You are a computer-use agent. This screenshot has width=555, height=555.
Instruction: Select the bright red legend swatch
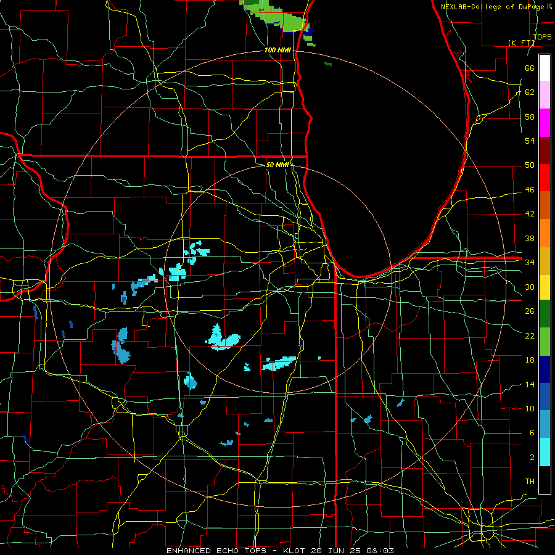(x=545, y=178)
